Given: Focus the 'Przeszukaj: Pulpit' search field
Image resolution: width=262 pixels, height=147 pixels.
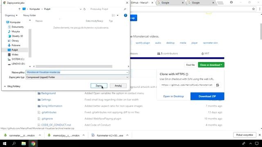Looking at the screenshot, I should (106, 9).
